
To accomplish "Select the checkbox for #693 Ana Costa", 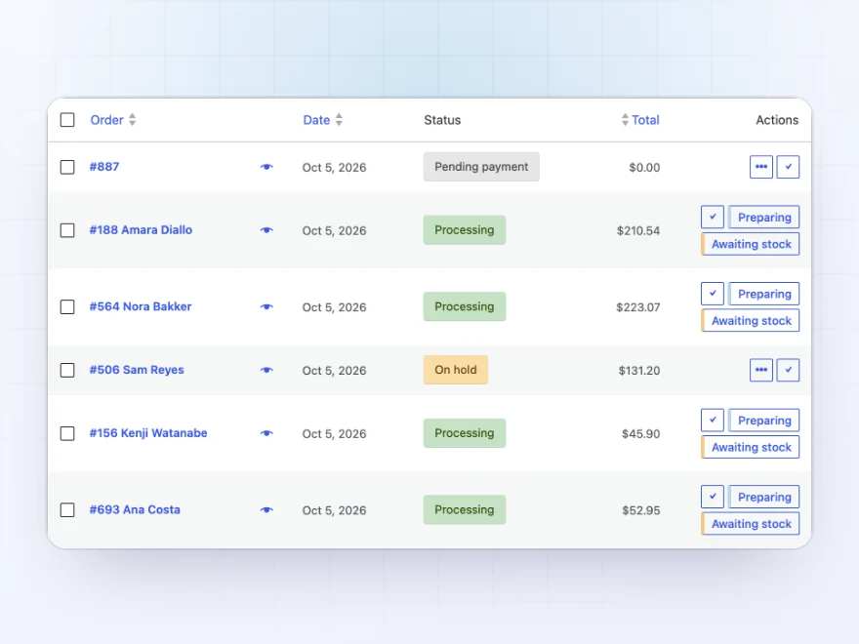I will click(67, 509).
